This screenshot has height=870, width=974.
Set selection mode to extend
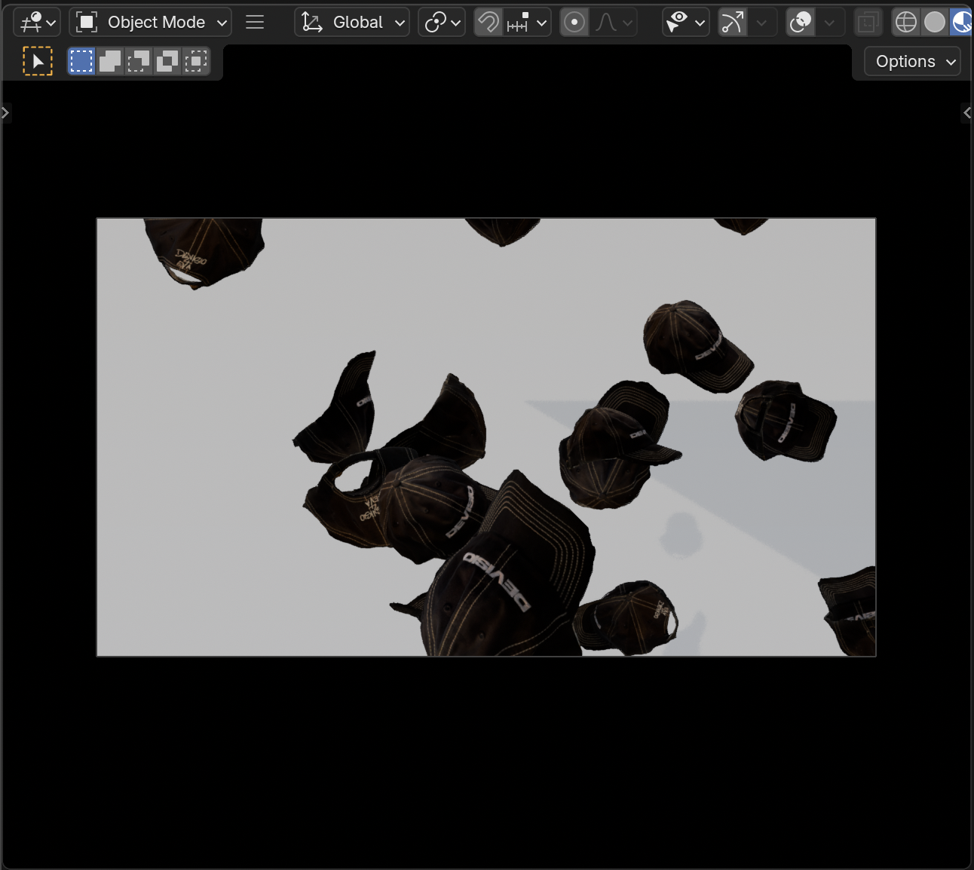pyautogui.click(x=110, y=61)
